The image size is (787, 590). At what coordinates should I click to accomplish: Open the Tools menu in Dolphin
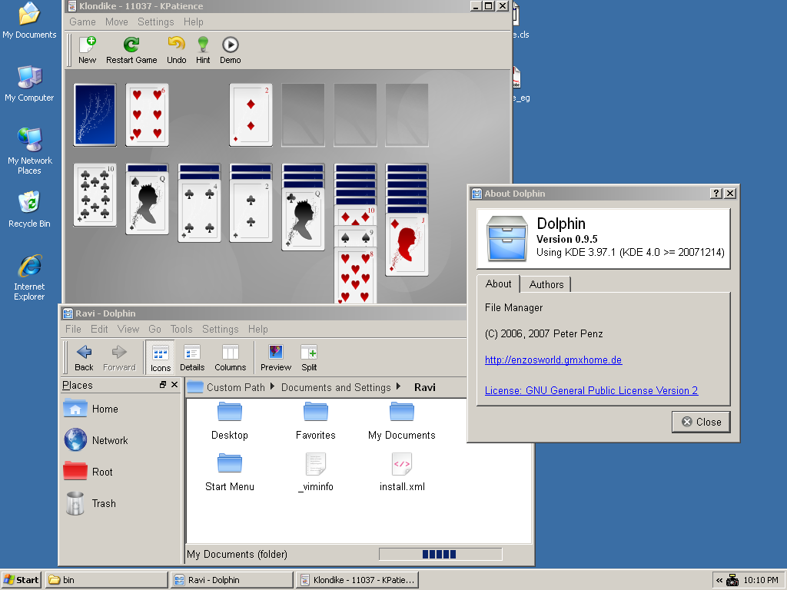181,329
